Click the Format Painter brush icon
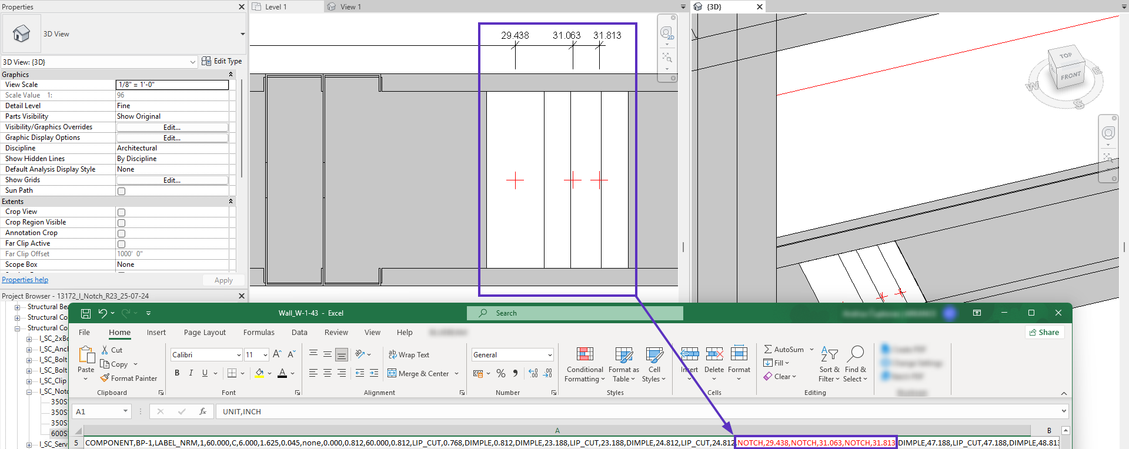 click(x=105, y=378)
